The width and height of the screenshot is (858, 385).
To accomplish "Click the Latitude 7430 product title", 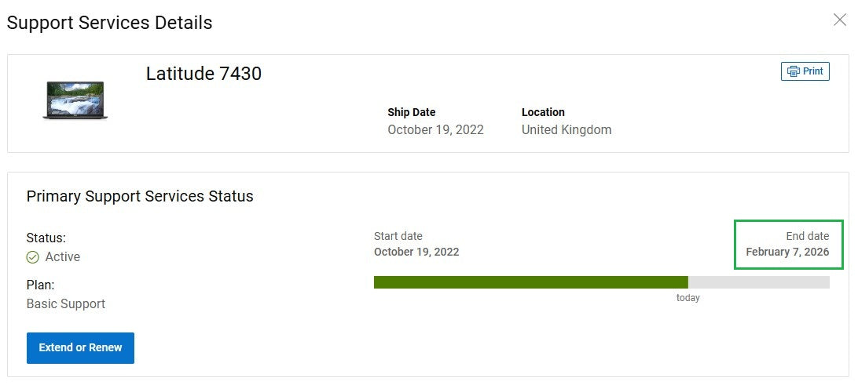I will 203,73.
